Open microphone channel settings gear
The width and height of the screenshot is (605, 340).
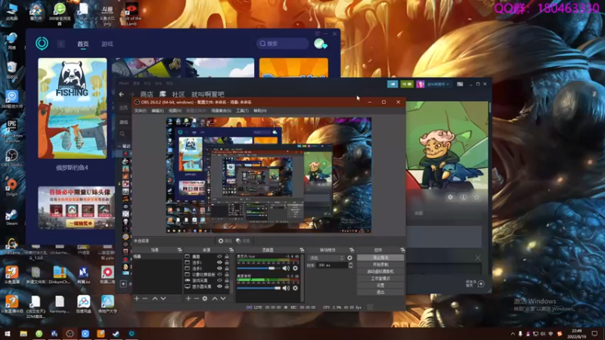295,268
